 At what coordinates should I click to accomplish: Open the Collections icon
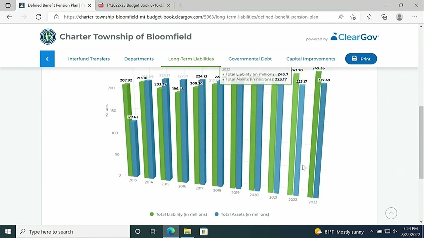click(x=384, y=17)
